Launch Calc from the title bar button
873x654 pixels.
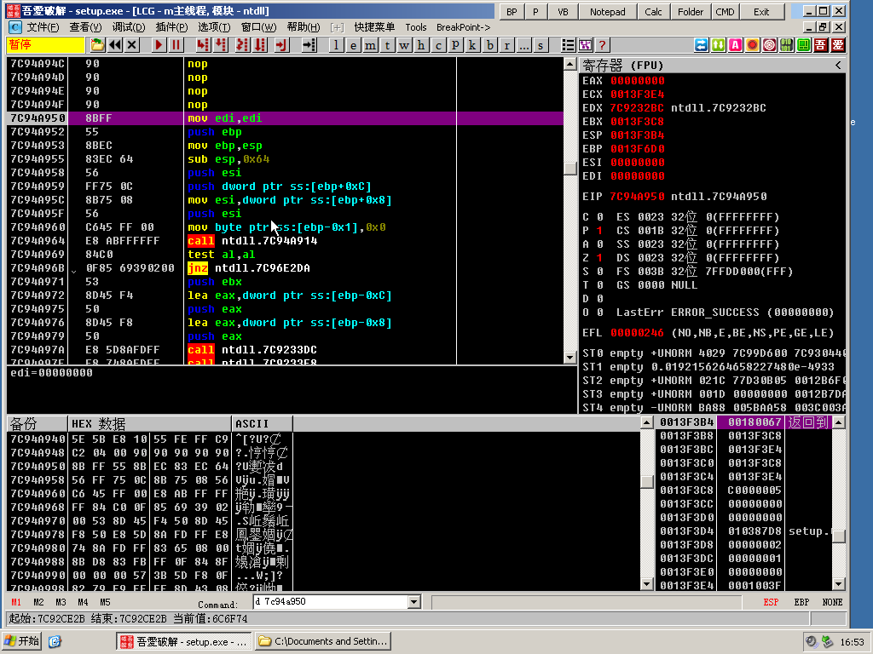tap(653, 12)
